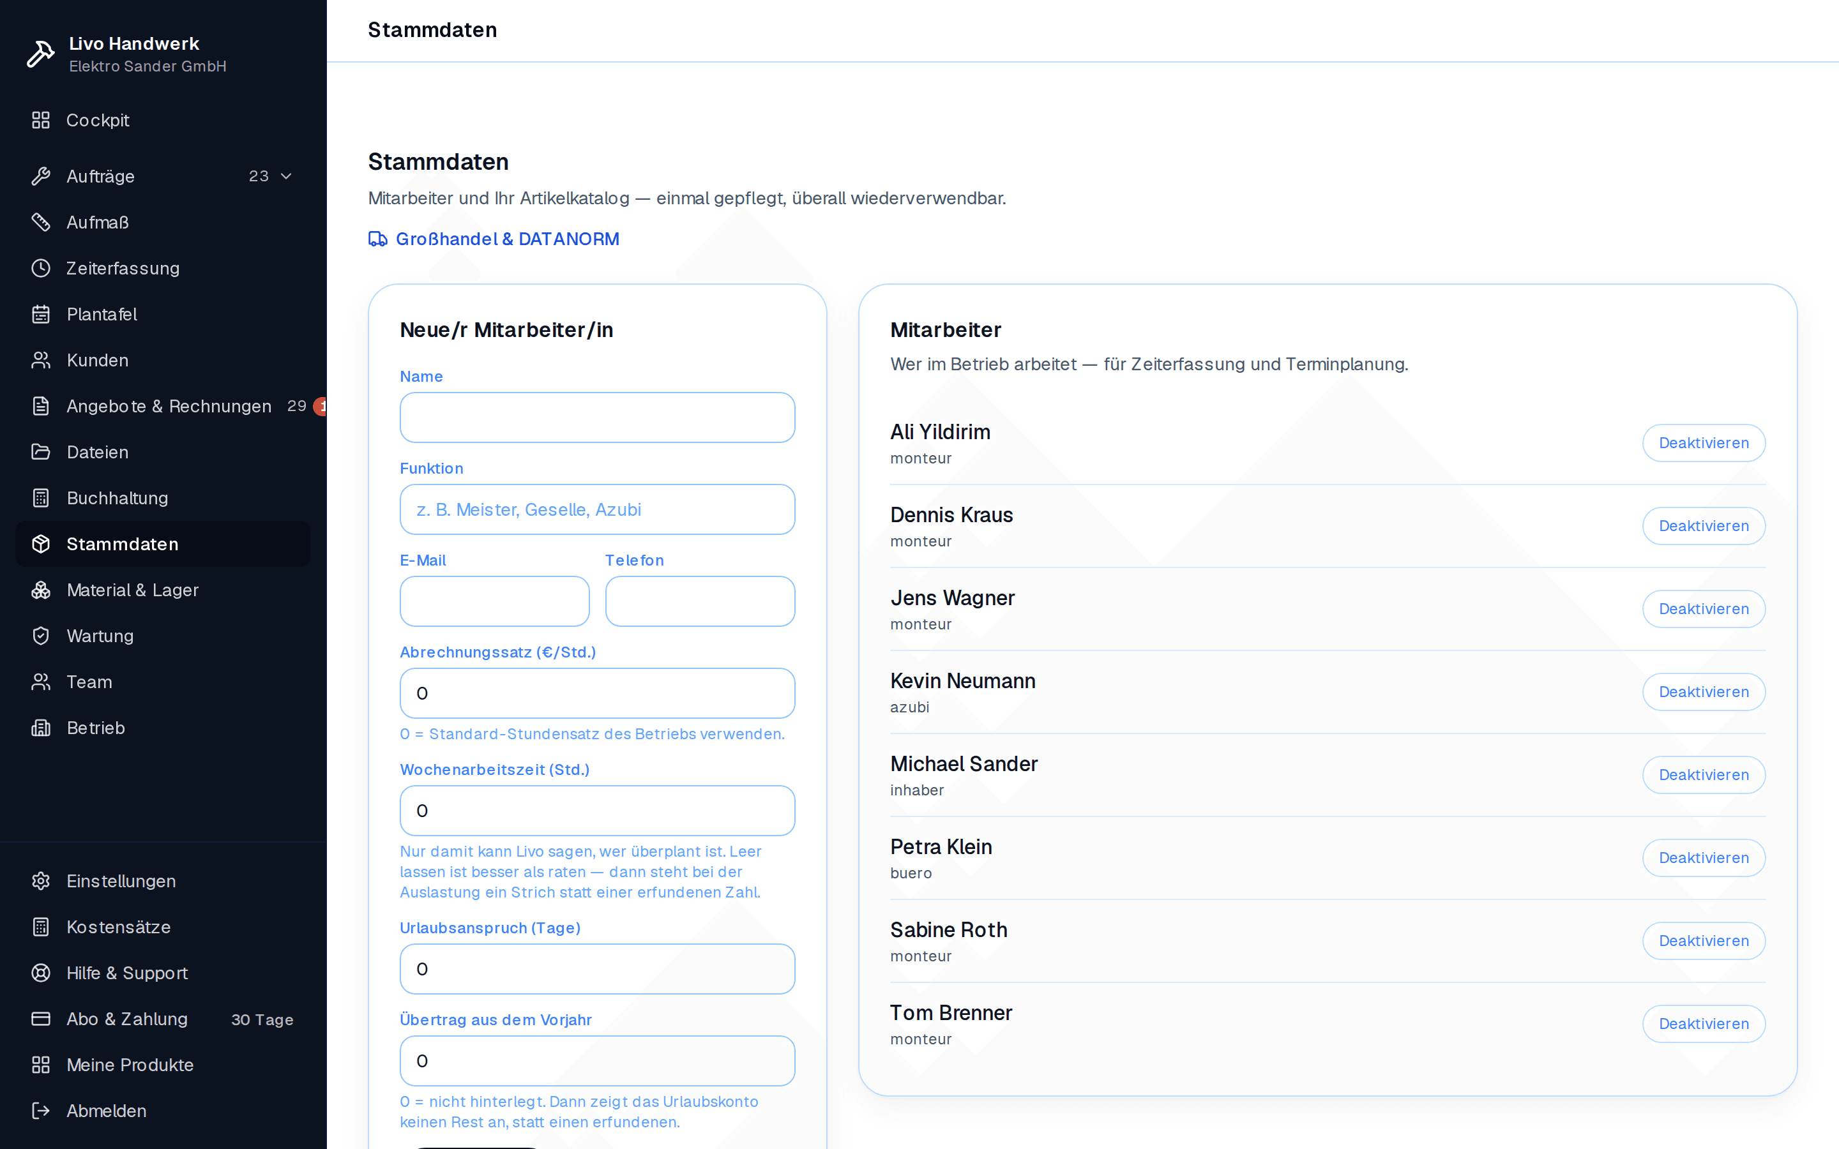The image size is (1839, 1149).
Task: Click the Zeiterfassung clock icon
Action: pos(41,268)
